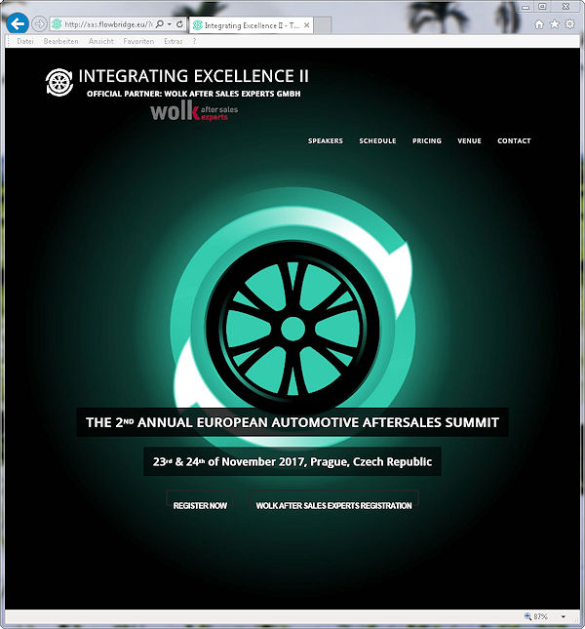Viewport: 585px width, 629px height.
Task: Open the Tools gear icon
Action: [569, 24]
